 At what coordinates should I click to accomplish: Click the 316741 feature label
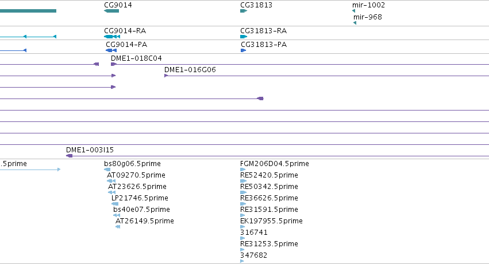click(254, 233)
